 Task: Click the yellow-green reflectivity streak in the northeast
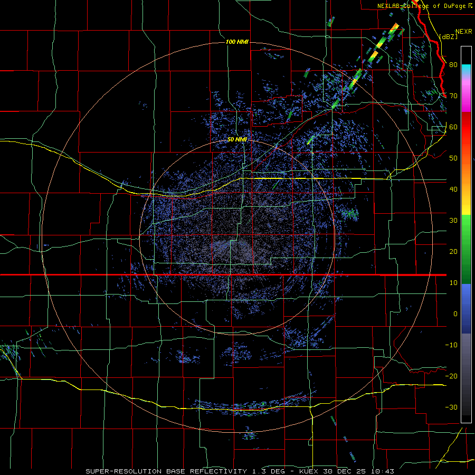[366, 65]
